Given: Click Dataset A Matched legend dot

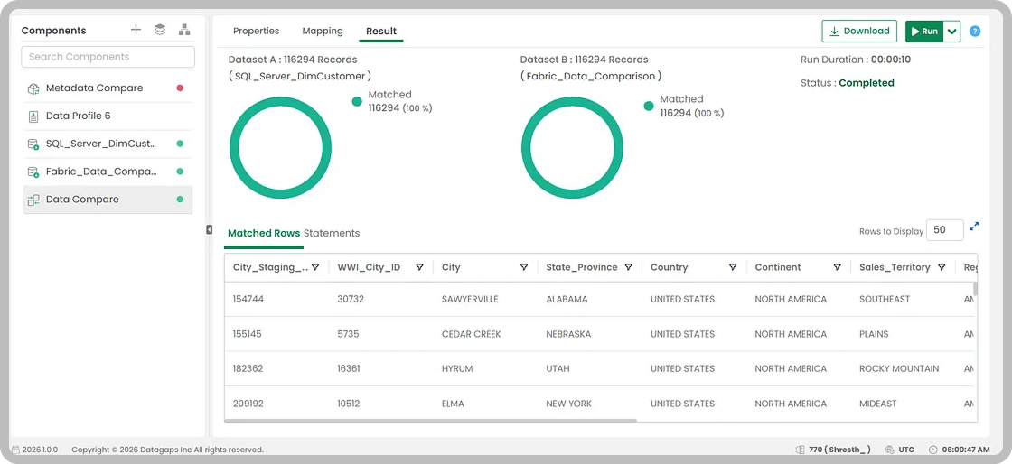Looking at the screenshot, I should pos(357,101).
